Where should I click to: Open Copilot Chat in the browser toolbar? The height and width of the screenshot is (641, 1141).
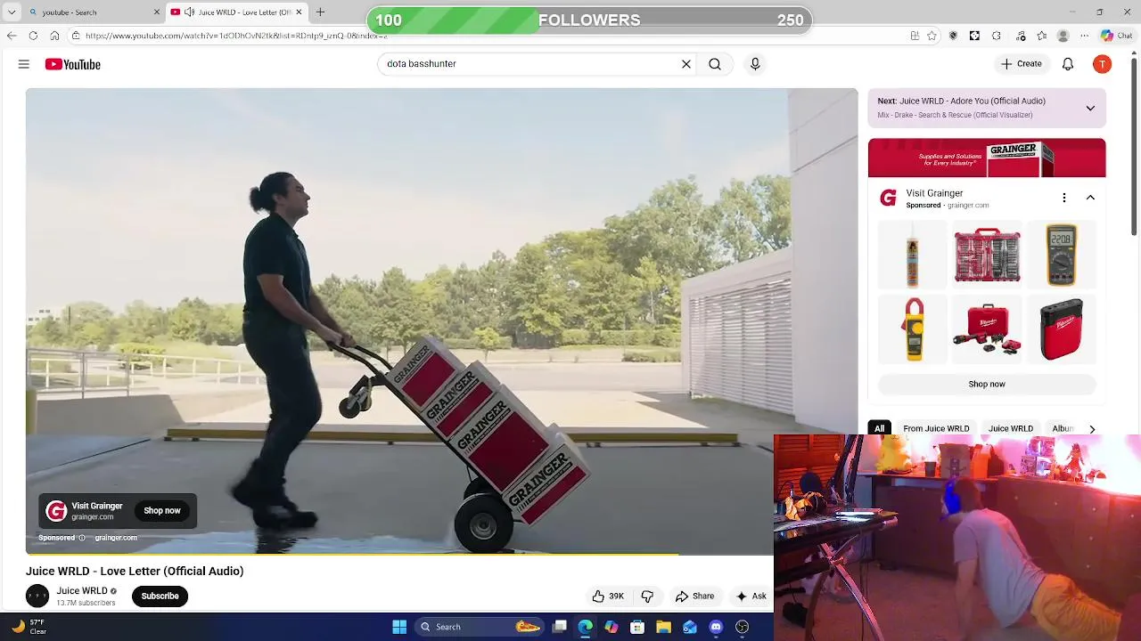(1118, 36)
